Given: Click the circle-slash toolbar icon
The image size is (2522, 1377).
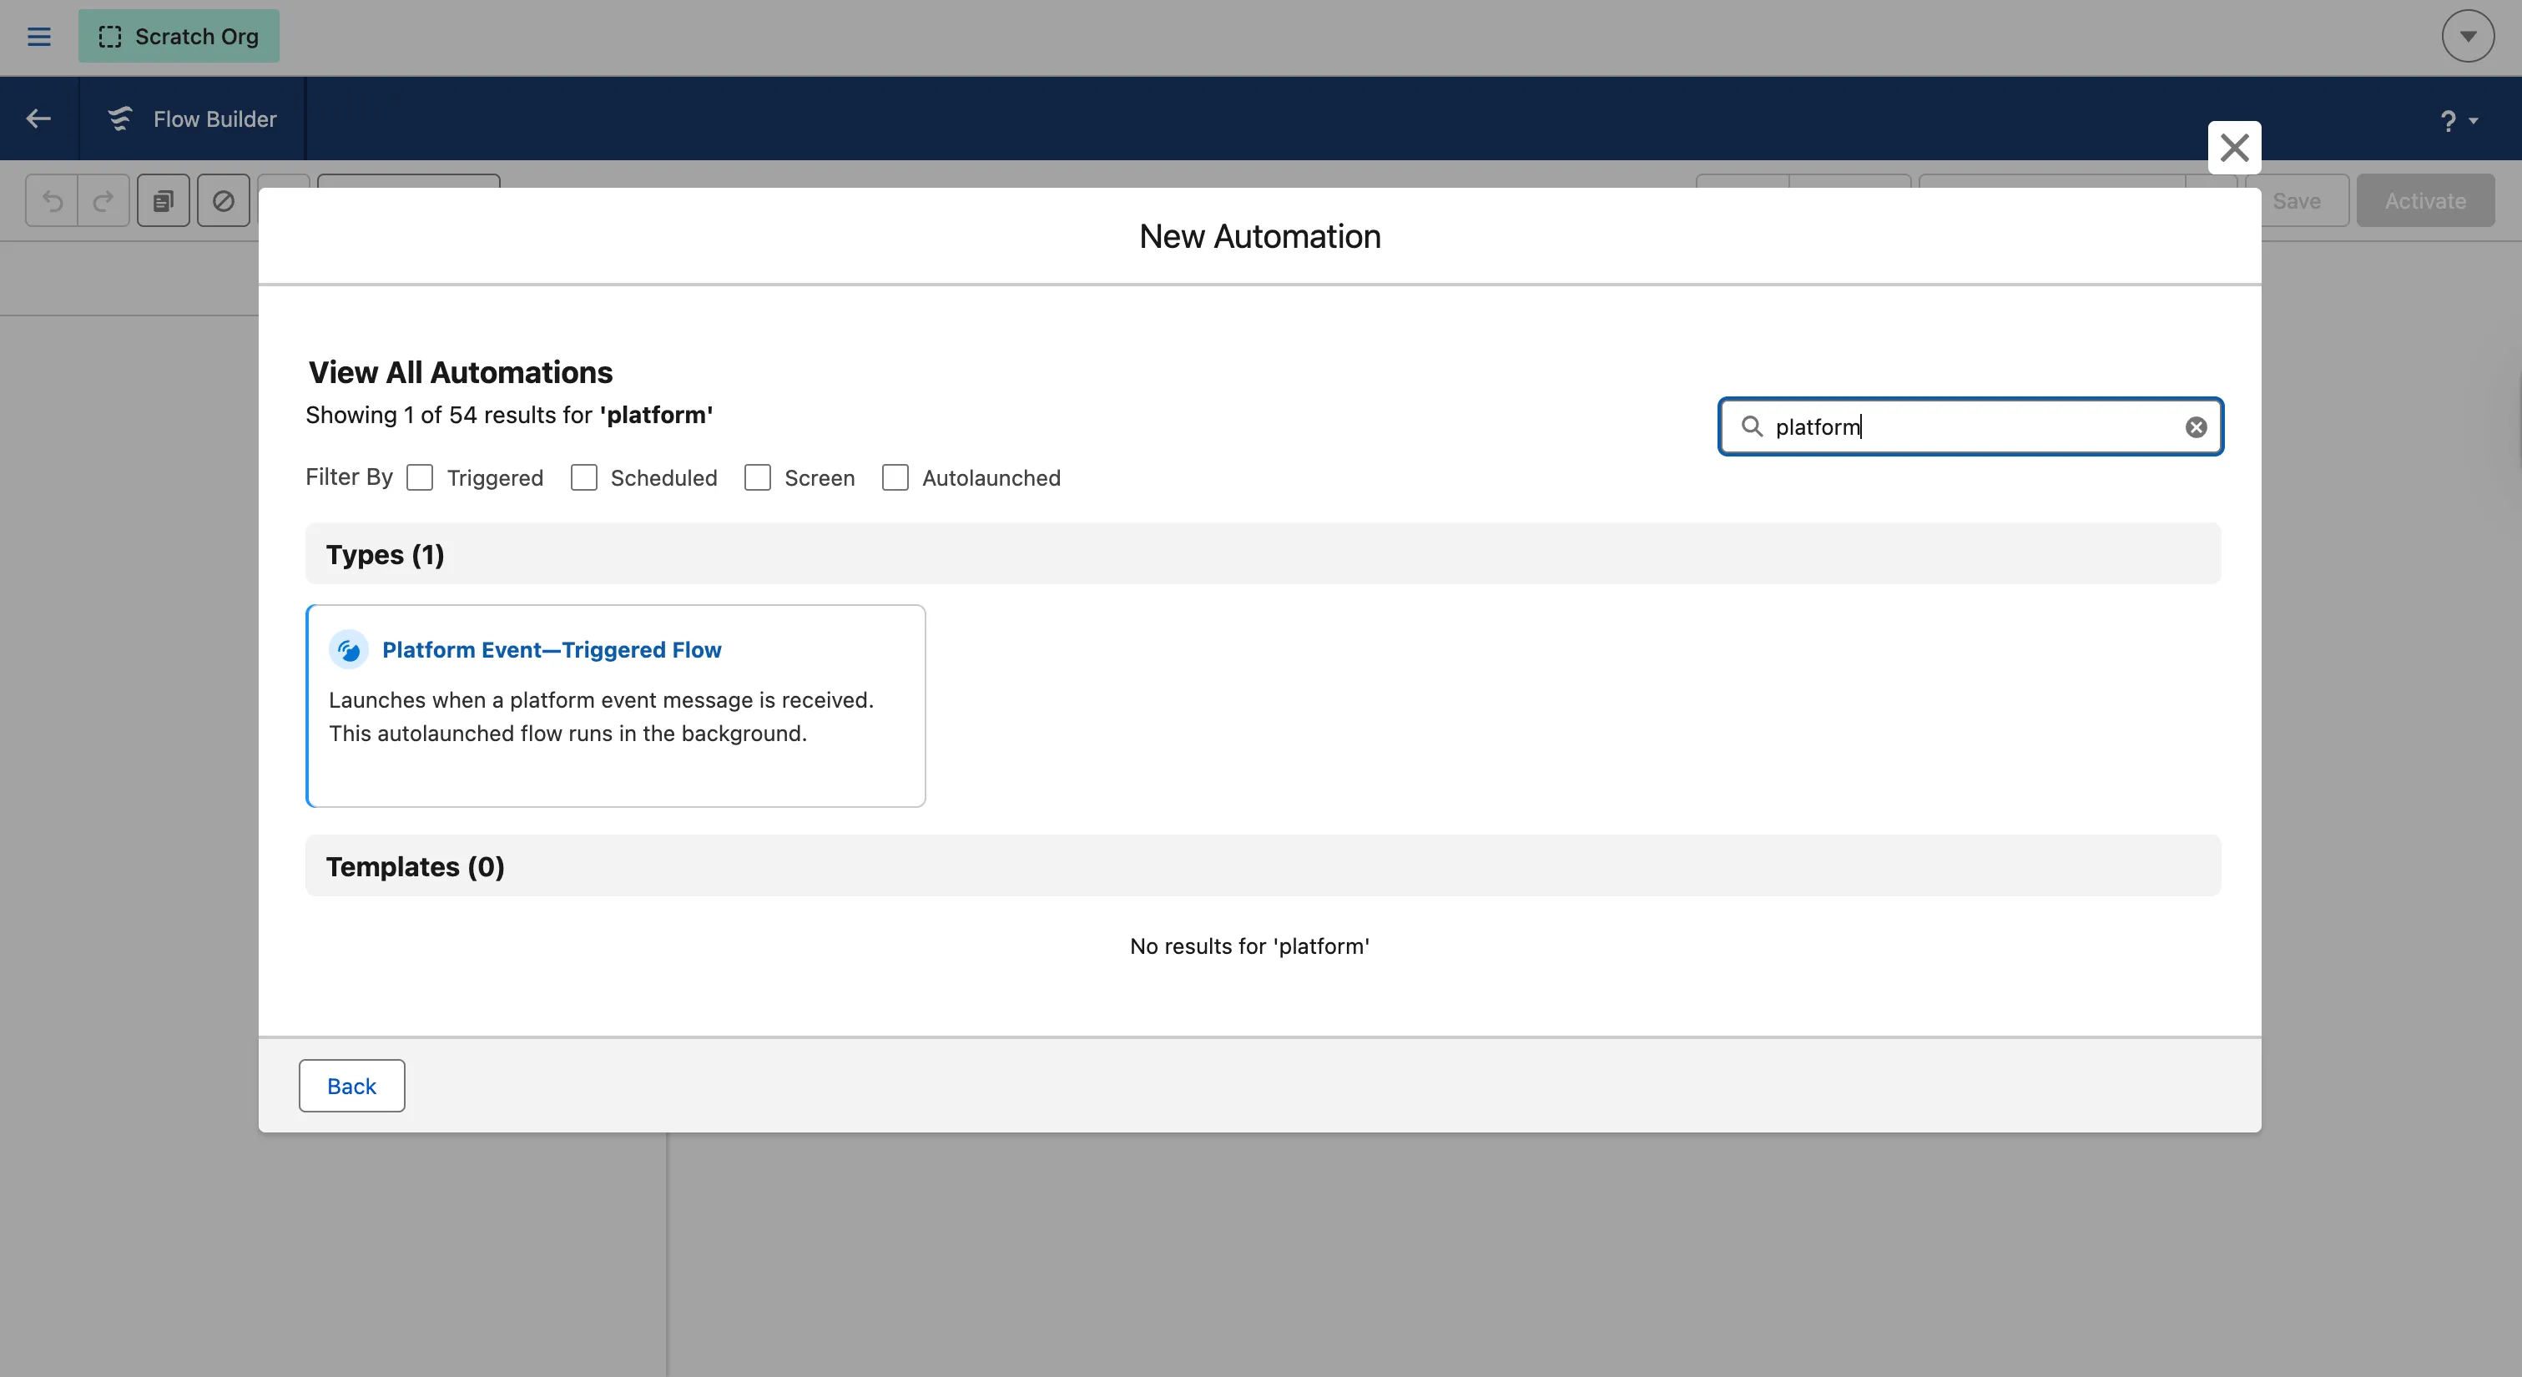Looking at the screenshot, I should 223,201.
